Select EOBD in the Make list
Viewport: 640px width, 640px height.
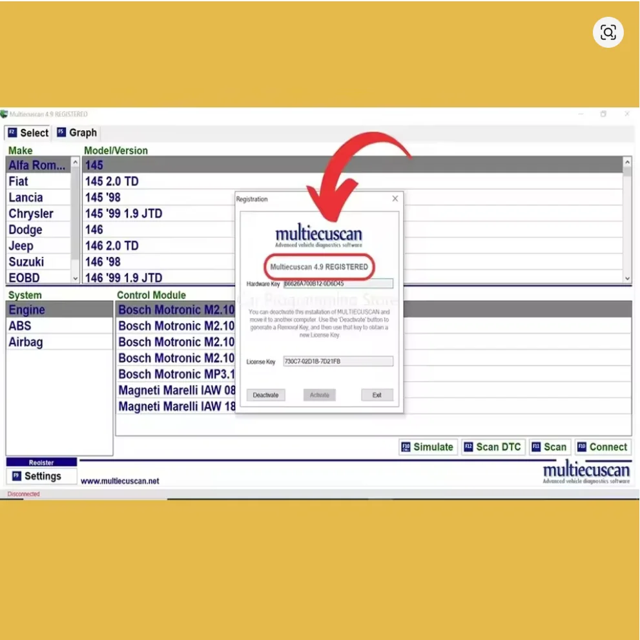pos(38,278)
